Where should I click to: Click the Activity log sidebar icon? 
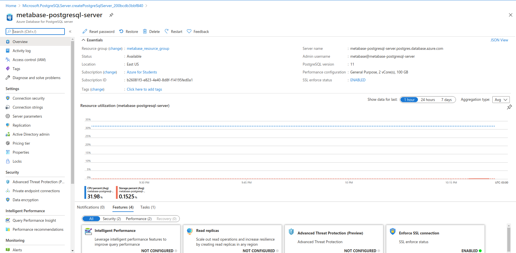click(x=8, y=51)
